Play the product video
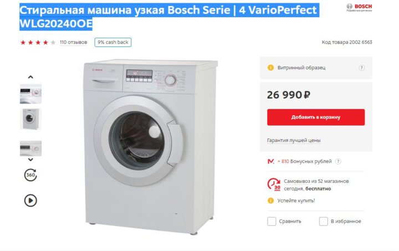This screenshot has height=251, width=399. click(30, 201)
